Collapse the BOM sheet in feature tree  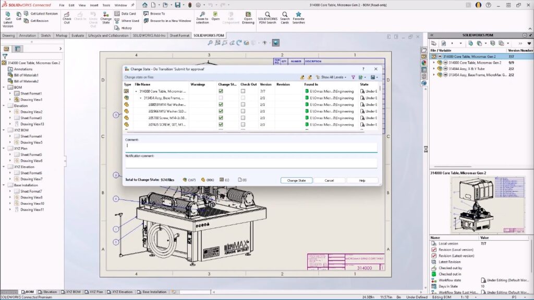pos(4,87)
